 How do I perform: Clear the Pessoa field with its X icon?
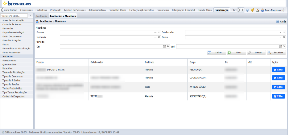[159, 32]
